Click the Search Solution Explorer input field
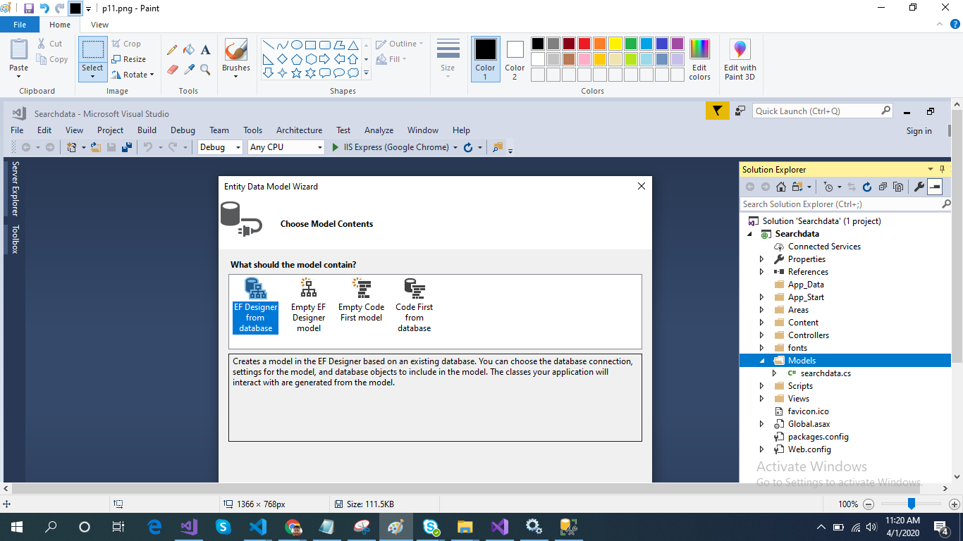The image size is (963, 541). tap(839, 204)
